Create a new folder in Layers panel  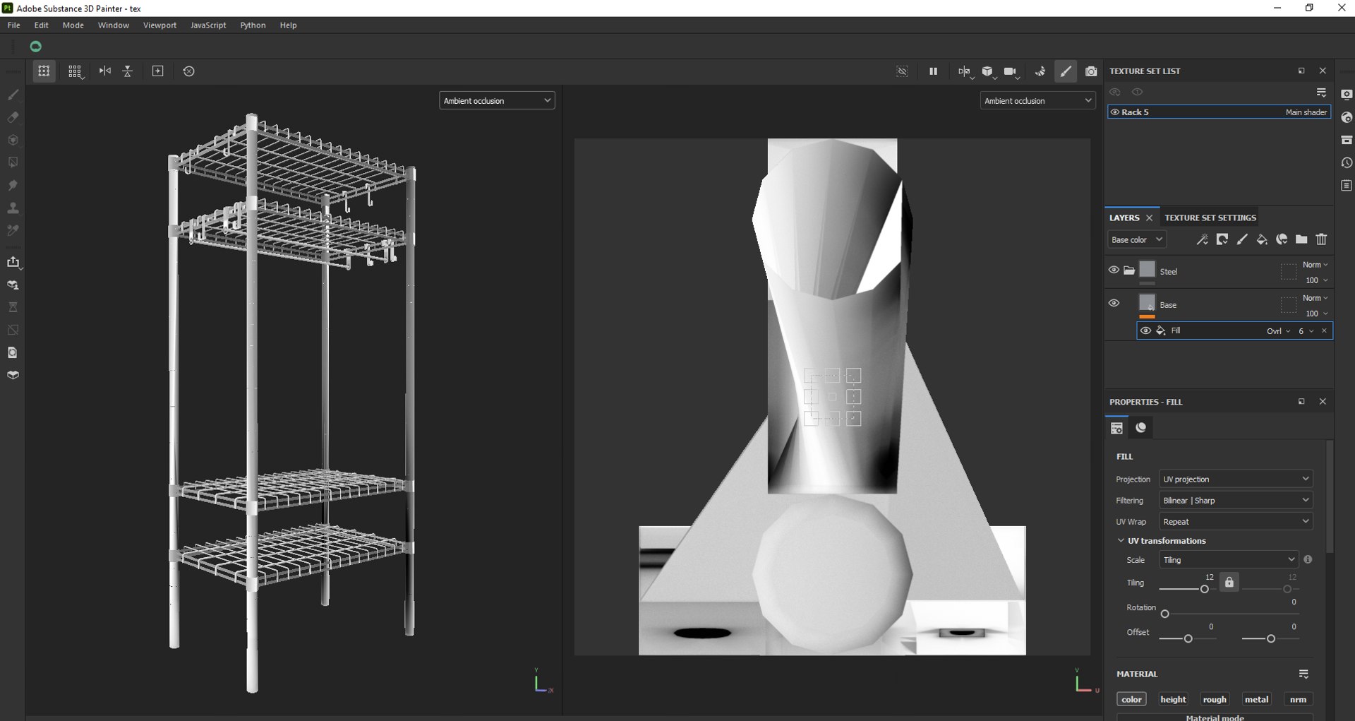(1301, 239)
